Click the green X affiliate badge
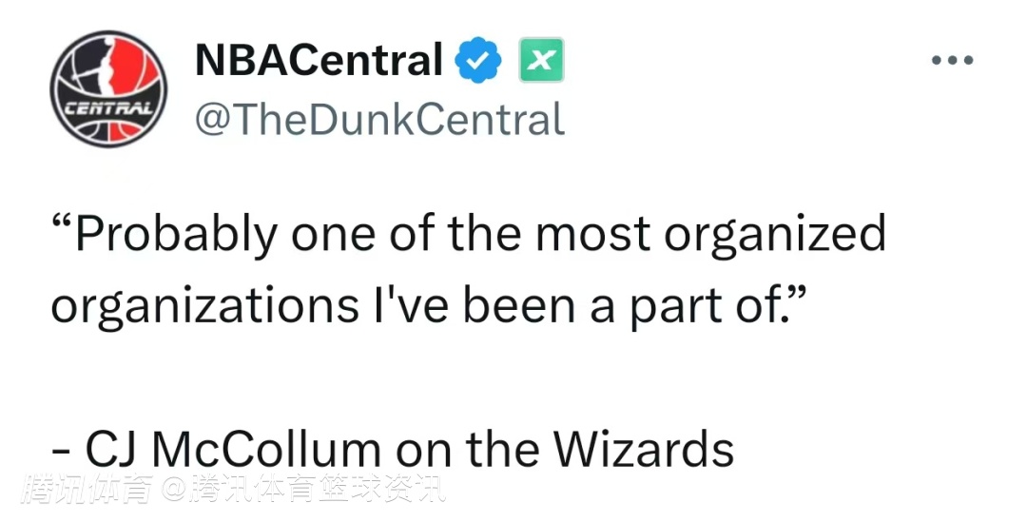This screenshot has width=1027, height=522. tap(541, 62)
